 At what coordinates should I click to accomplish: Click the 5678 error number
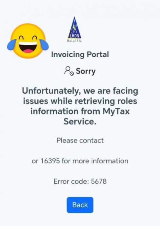click(99, 181)
